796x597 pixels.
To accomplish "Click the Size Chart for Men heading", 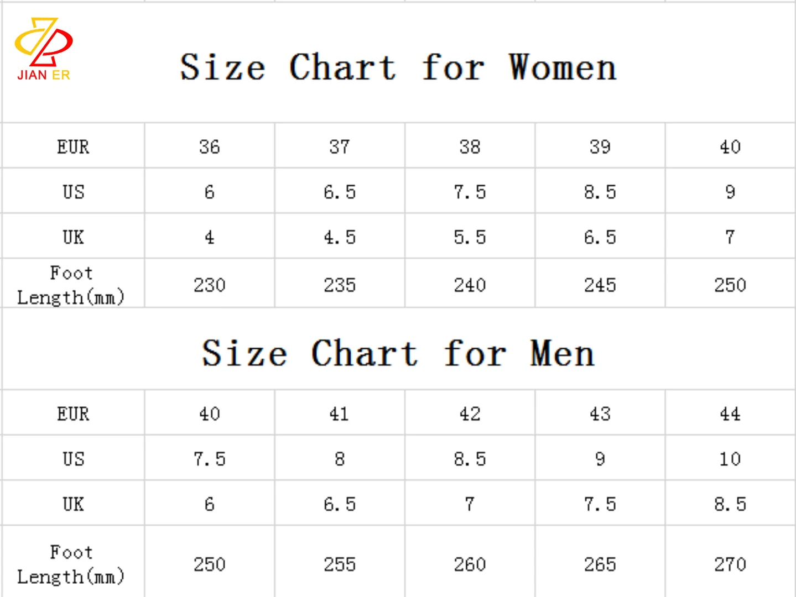I will (398, 353).
